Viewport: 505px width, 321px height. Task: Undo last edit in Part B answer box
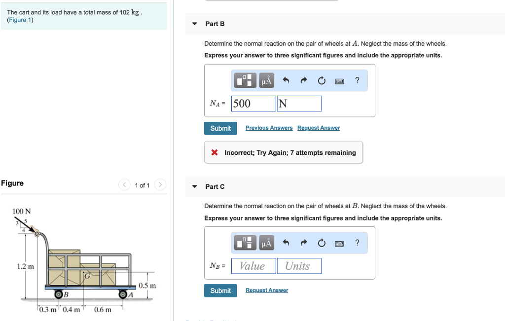tap(286, 80)
